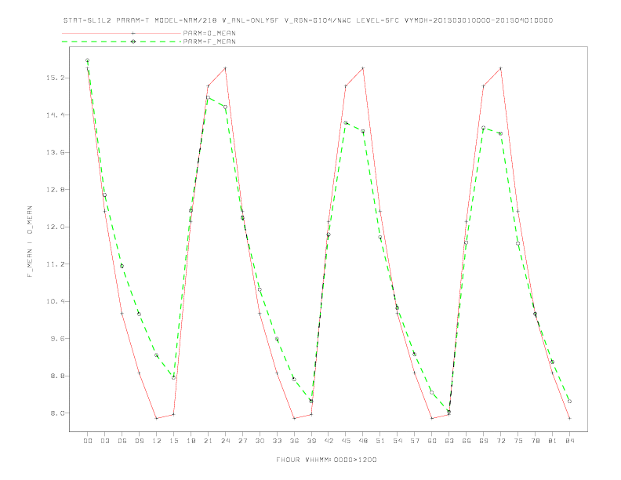The width and height of the screenshot is (621, 480).
Task: Click the FHOUR VHHMM:0000>1200 axis label
Action: [326, 460]
